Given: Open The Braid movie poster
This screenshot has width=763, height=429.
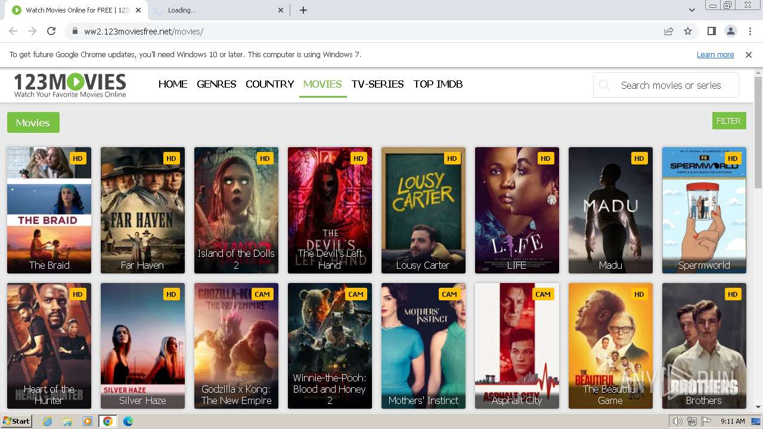Looking at the screenshot, I should point(49,210).
